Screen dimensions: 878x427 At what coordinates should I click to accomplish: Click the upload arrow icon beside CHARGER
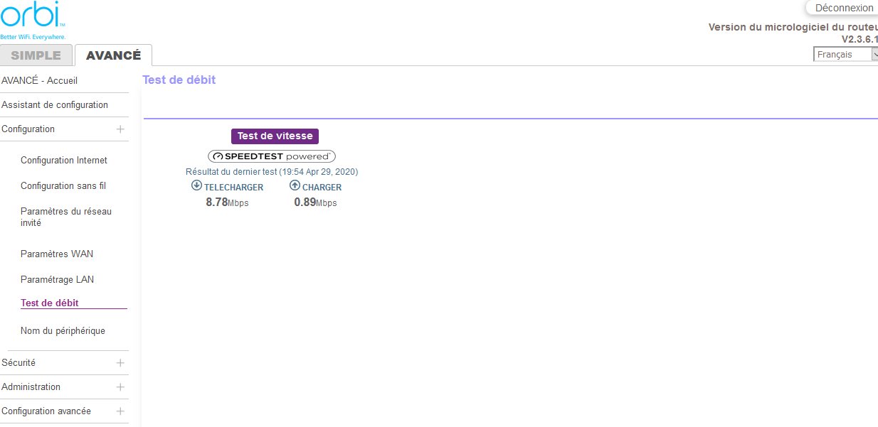point(295,186)
